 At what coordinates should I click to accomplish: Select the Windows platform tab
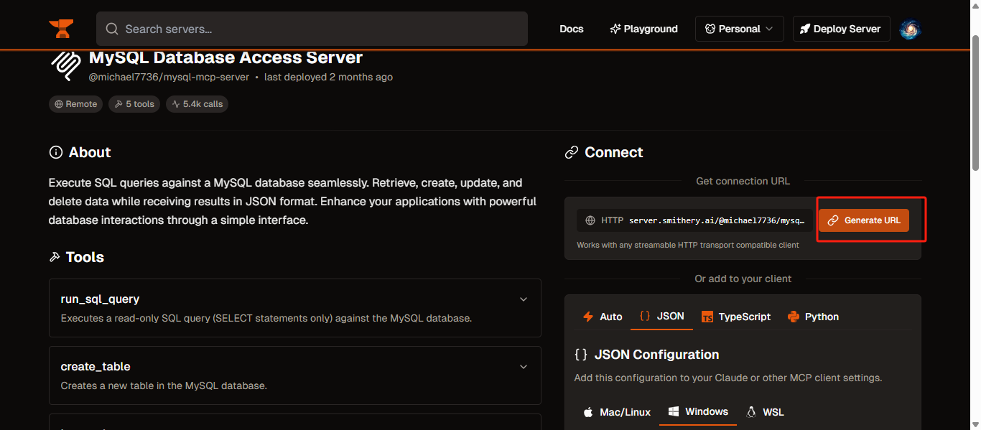[698, 412]
